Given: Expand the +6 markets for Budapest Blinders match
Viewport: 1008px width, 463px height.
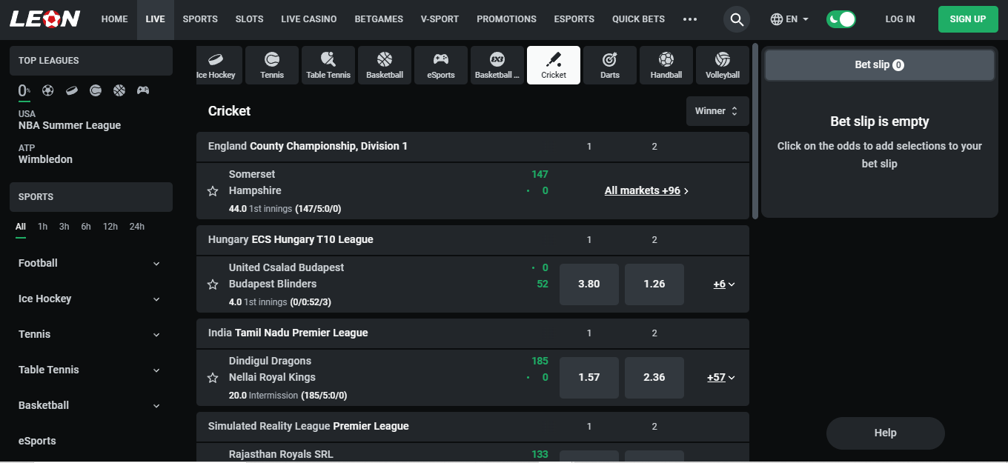Looking at the screenshot, I should pyautogui.click(x=724, y=284).
